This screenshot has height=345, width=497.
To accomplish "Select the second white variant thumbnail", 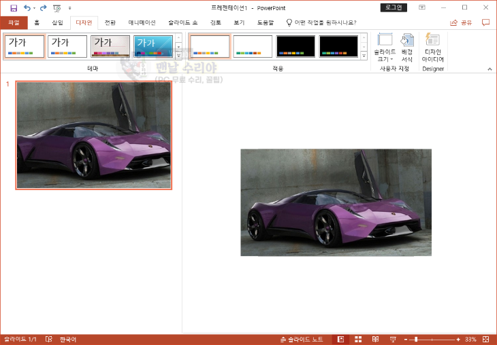I will pyautogui.click(x=253, y=46).
